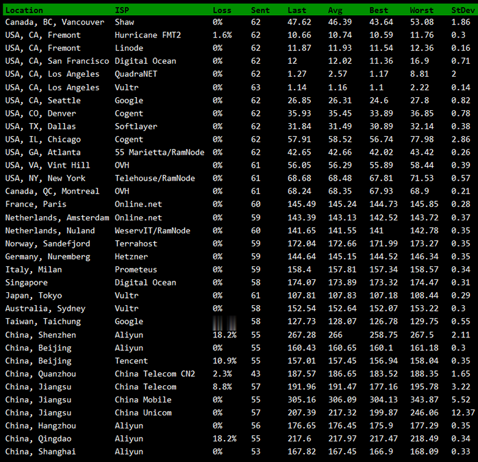Click the ISP column header
Image resolution: width=478 pixels, height=462 pixels.
coord(122,10)
